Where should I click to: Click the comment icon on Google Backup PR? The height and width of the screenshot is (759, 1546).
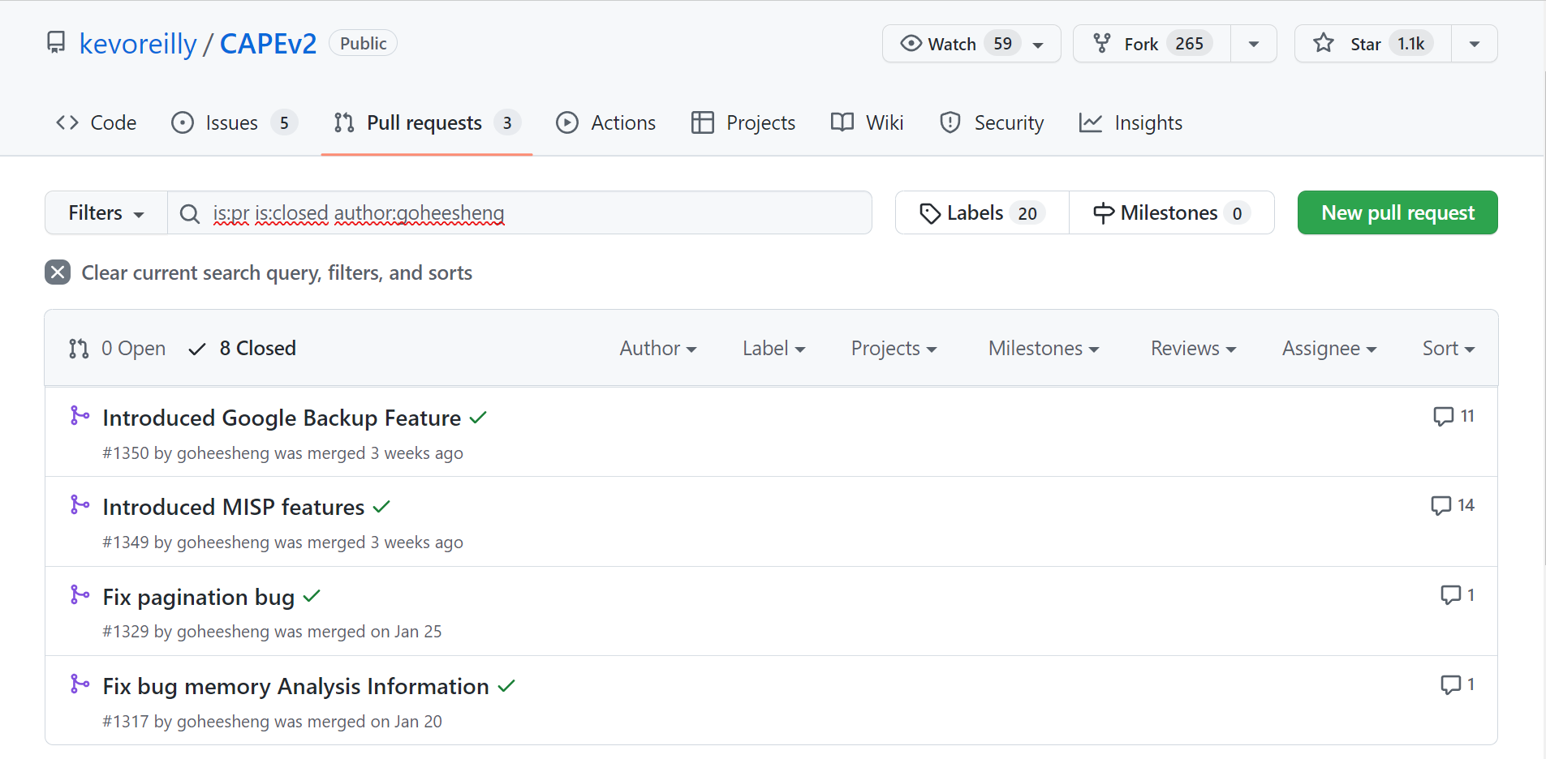click(1443, 417)
